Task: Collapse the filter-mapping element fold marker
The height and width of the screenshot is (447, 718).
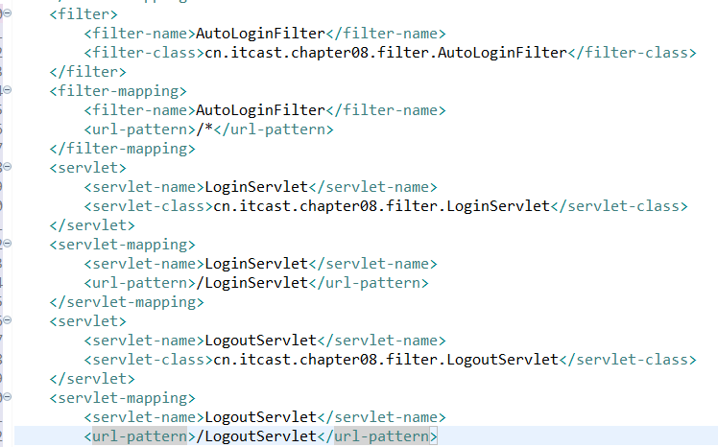Action: point(8,90)
